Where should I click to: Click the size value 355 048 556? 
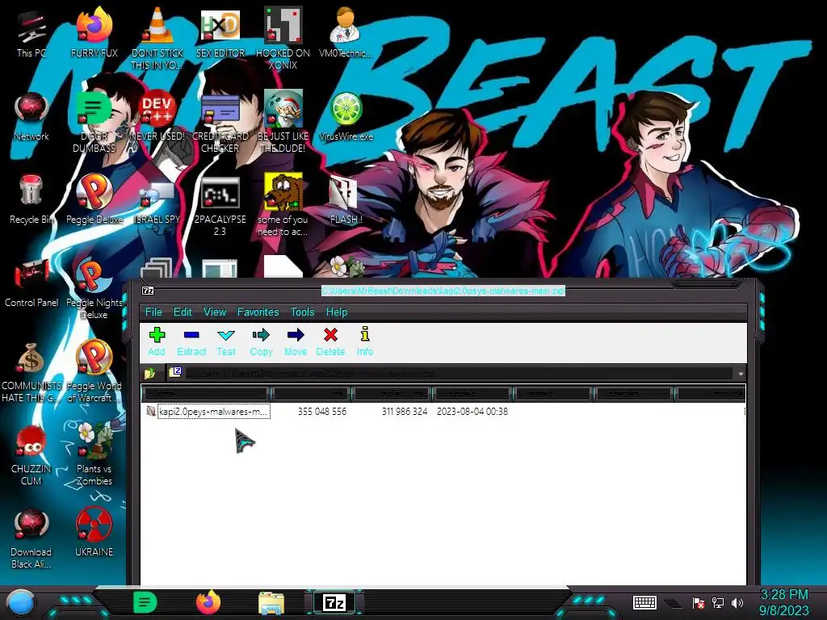point(321,411)
